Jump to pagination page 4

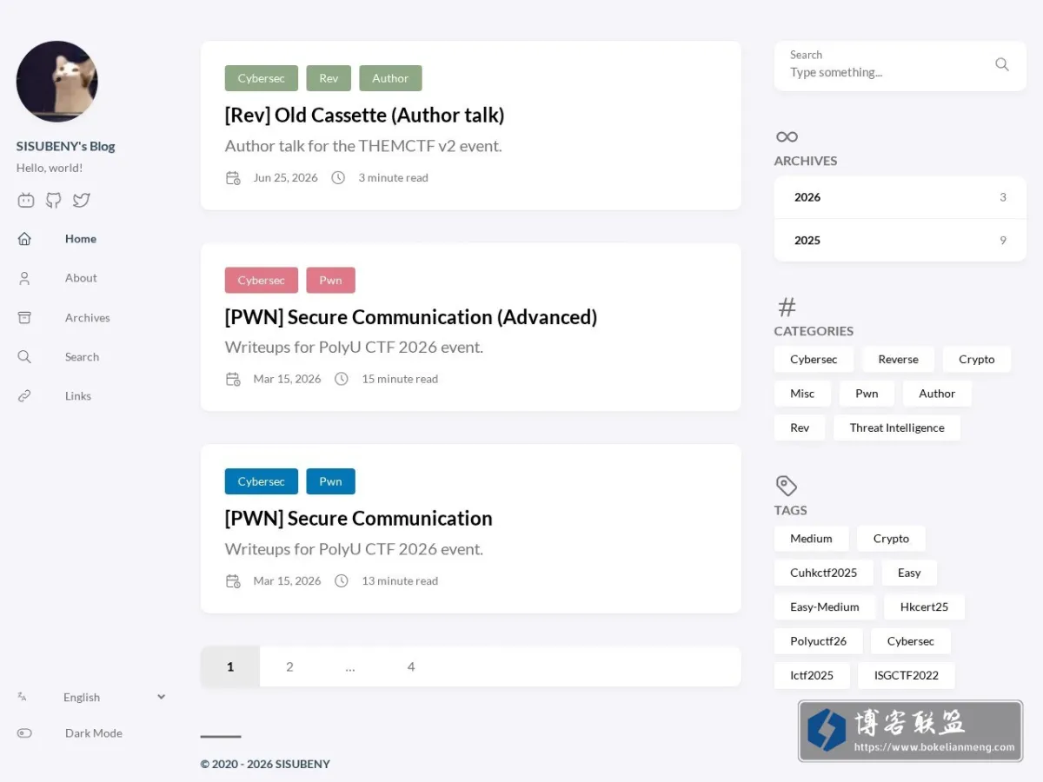tap(411, 666)
